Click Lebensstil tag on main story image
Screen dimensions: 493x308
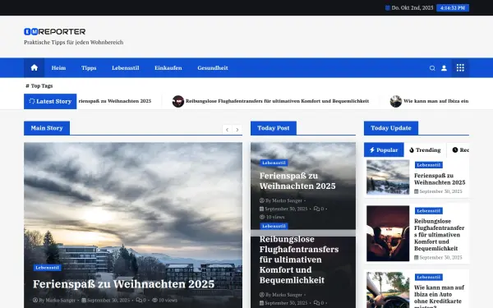click(x=47, y=268)
